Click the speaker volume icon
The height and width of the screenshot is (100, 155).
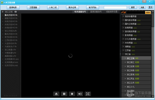(80, 94)
